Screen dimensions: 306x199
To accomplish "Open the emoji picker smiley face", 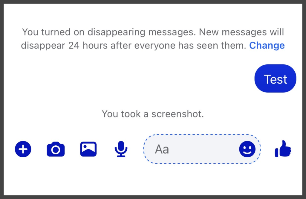I will 247,149.
